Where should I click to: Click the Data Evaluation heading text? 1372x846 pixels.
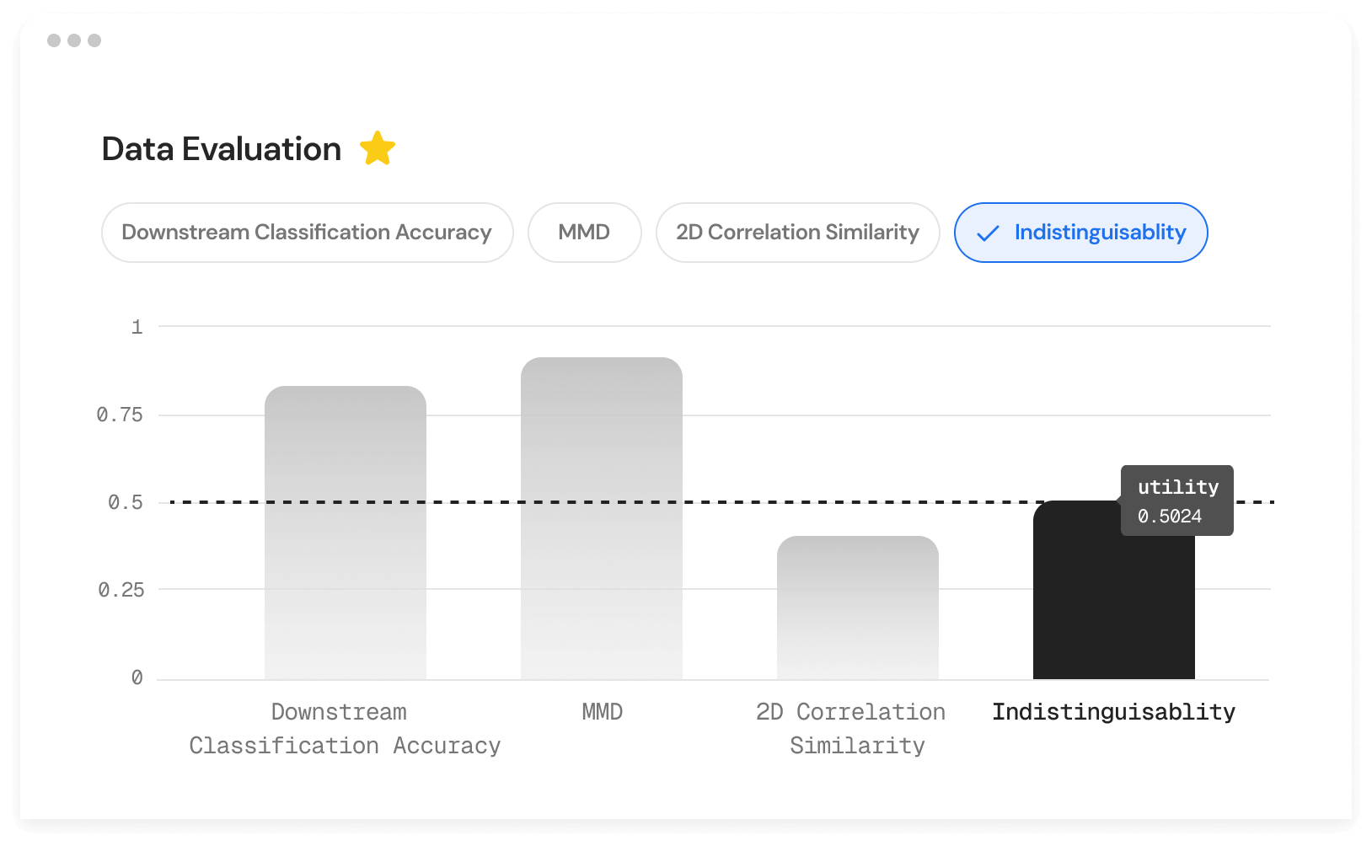221,149
